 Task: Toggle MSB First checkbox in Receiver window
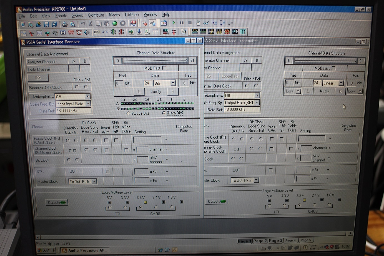pyautogui.click(x=164, y=68)
